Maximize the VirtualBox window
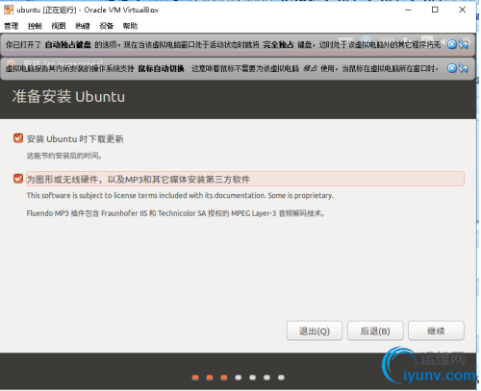This screenshot has width=481, height=391. click(x=435, y=10)
